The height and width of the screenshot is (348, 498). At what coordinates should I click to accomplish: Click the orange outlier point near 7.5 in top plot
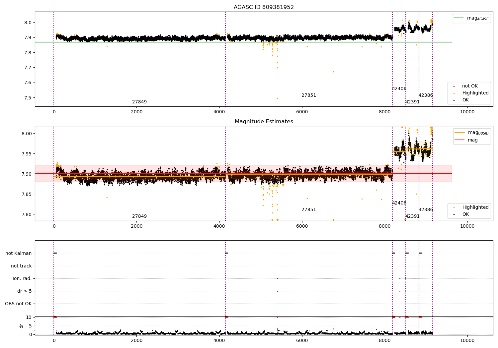click(277, 98)
